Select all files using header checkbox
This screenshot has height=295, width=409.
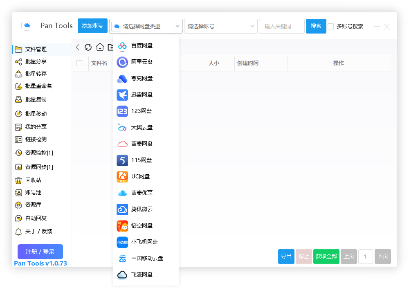click(x=80, y=63)
